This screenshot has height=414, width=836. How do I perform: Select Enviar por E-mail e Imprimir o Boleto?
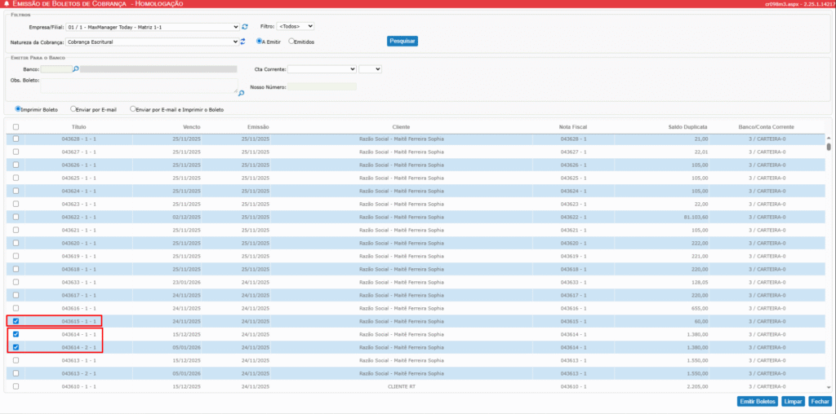pyautogui.click(x=133, y=108)
